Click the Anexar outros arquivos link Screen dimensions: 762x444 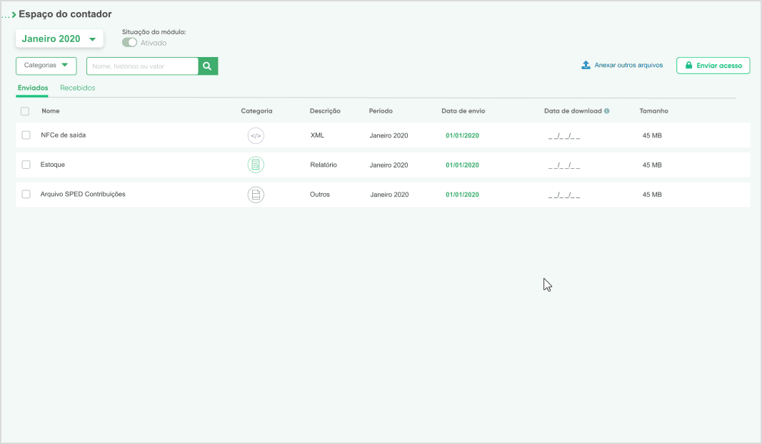(x=628, y=65)
